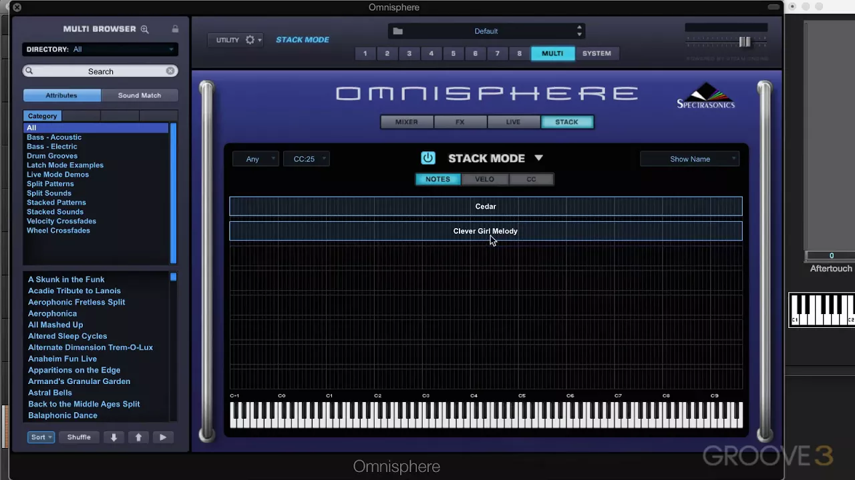
Task: Select the Velo mode toggle
Action: pyautogui.click(x=484, y=179)
